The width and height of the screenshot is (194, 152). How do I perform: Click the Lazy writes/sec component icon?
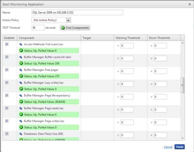[21, 83]
